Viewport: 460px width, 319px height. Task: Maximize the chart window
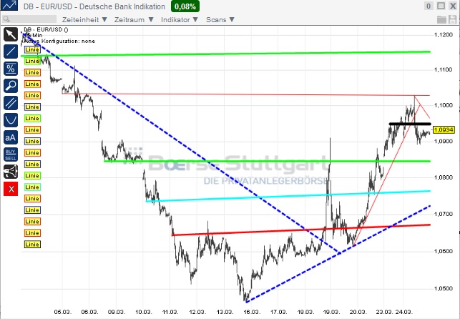(x=441, y=6)
